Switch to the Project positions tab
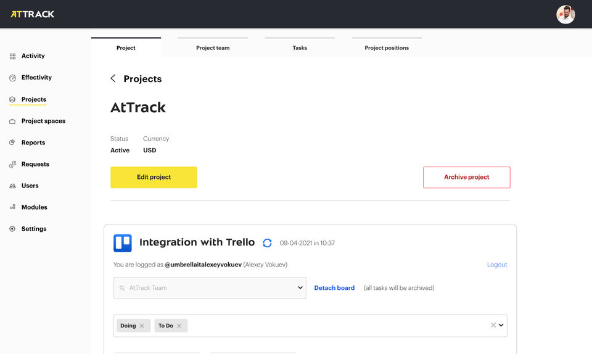Viewport: 592px width, 354px height. [x=387, y=47]
